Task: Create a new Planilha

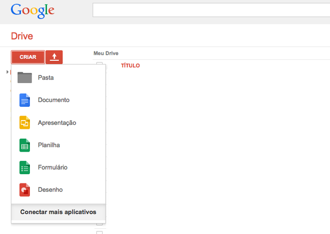Action: click(x=58, y=145)
